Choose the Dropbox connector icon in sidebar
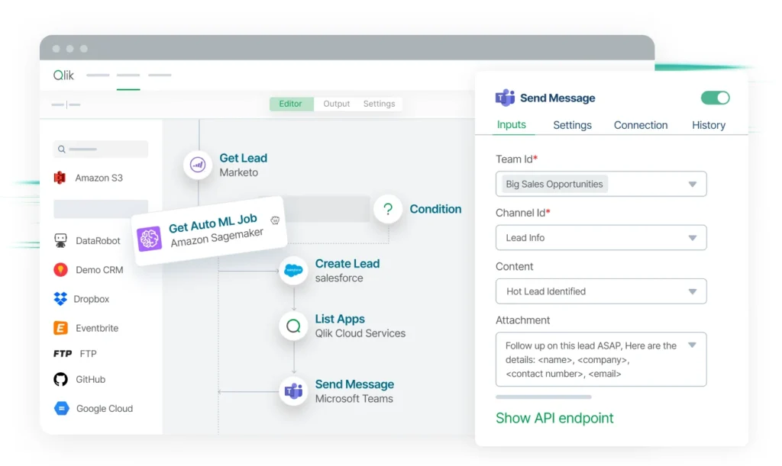782x466 pixels. point(60,299)
